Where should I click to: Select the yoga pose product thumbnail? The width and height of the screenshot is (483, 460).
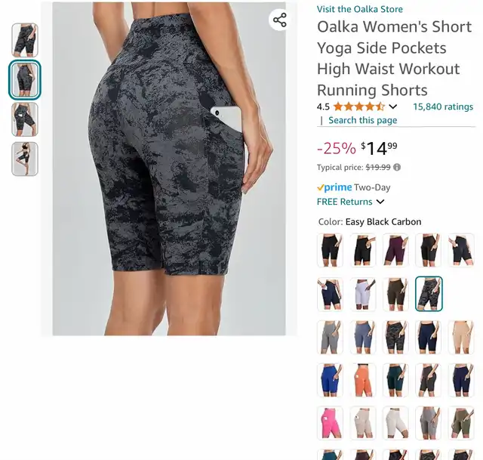pyautogui.click(x=25, y=159)
